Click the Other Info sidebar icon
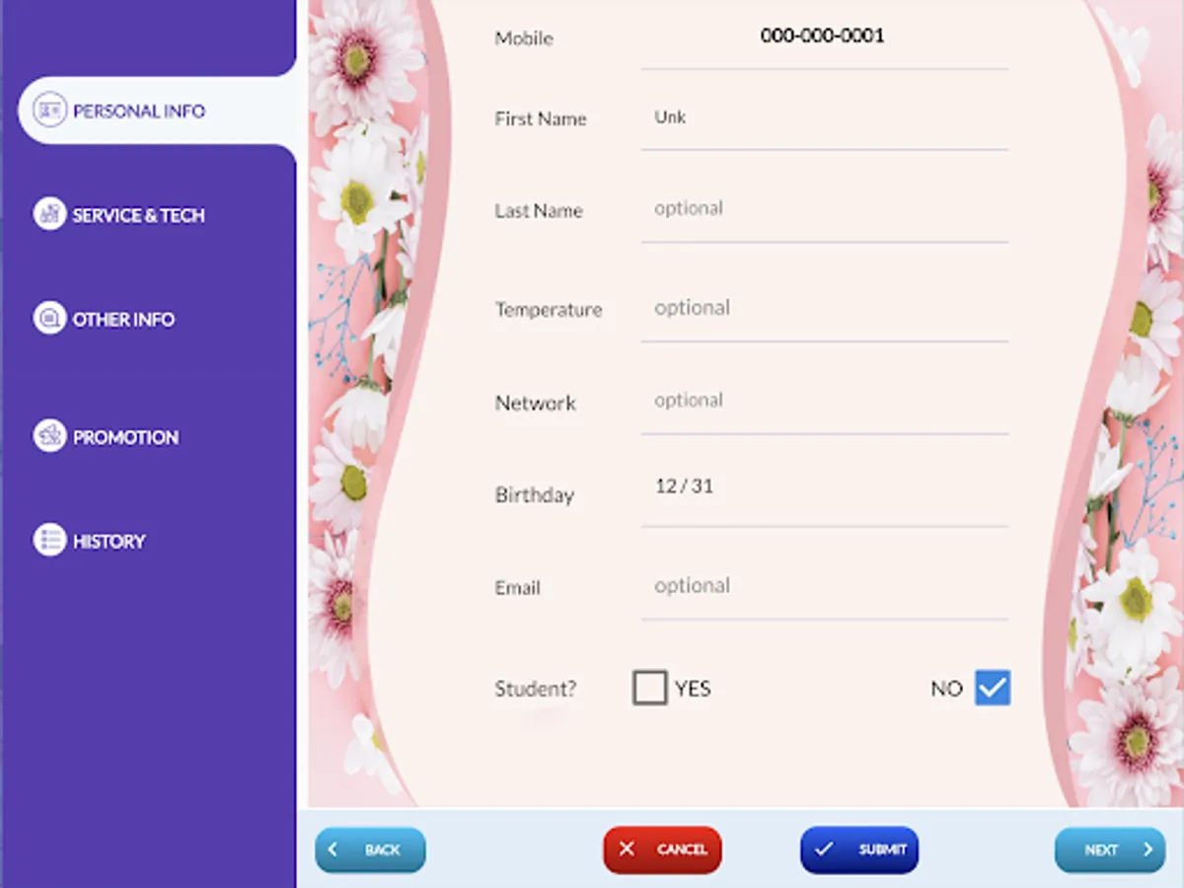Image resolution: width=1184 pixels, height=888 pixels. point(49,319)
